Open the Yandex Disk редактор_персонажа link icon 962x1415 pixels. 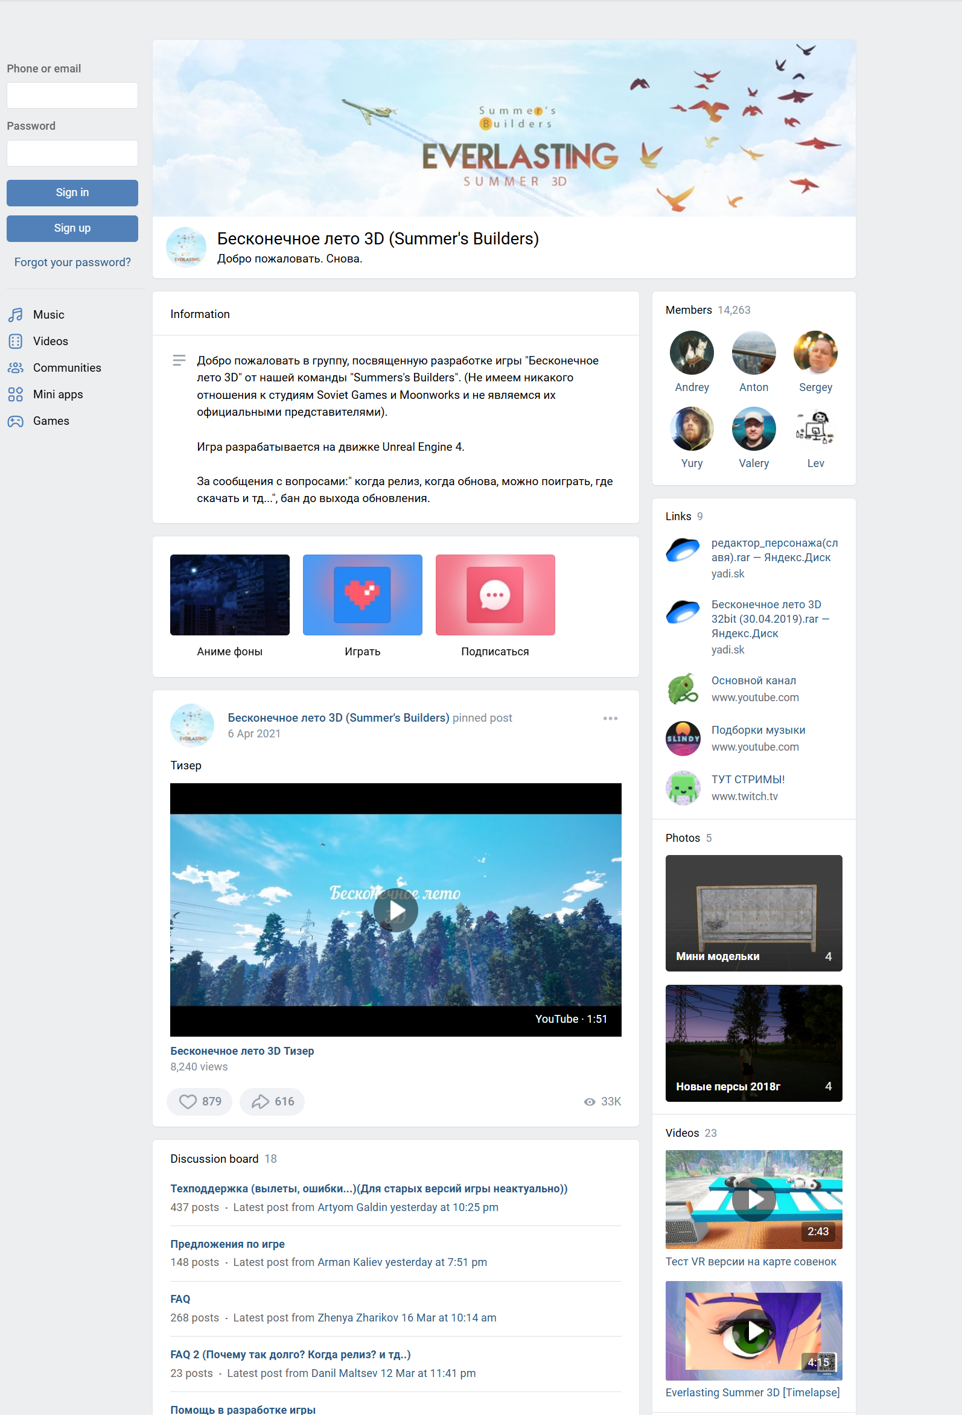click(683, 550)
